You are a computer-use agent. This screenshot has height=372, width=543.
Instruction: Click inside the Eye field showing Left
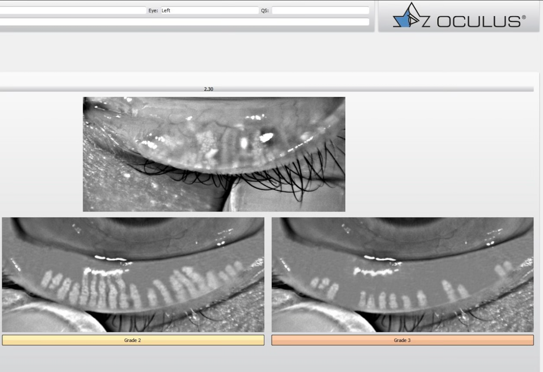pyautogui.click(x=209, y=10)
